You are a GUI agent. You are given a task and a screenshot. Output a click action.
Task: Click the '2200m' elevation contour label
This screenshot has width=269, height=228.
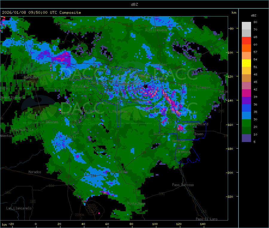pos(80,215)
